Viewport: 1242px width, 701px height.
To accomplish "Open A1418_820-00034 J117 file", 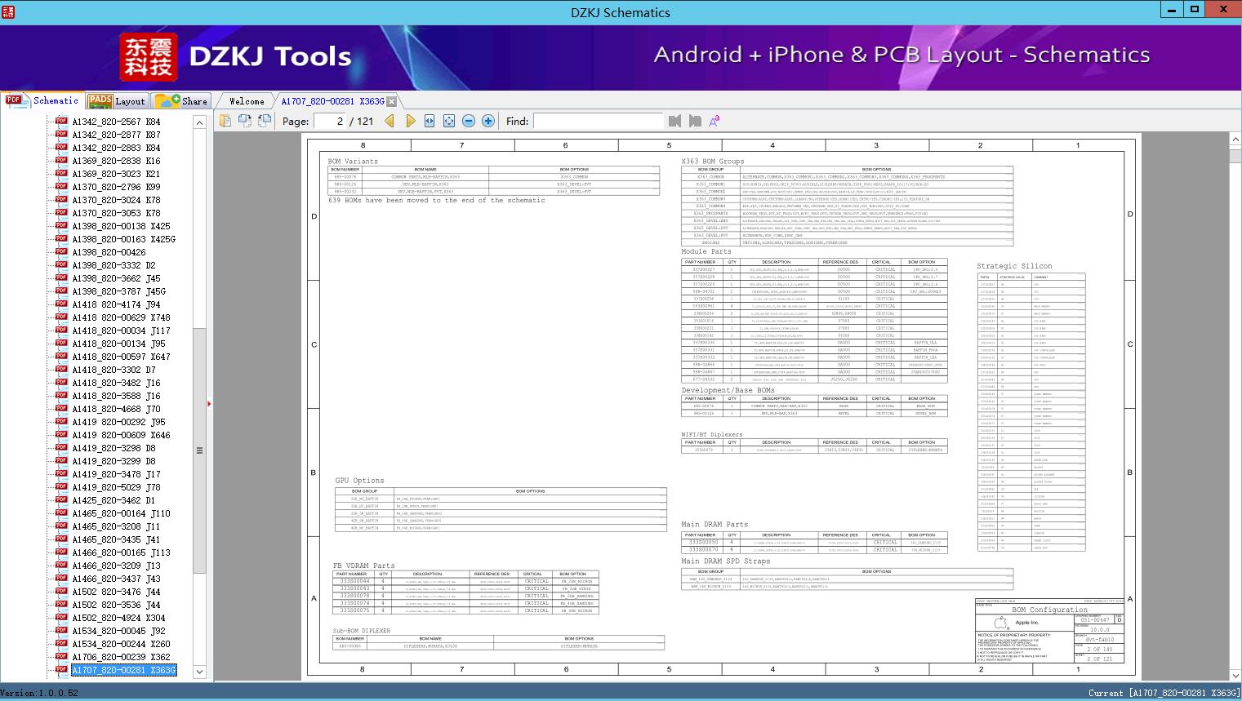I will click(x=121, y=331).
